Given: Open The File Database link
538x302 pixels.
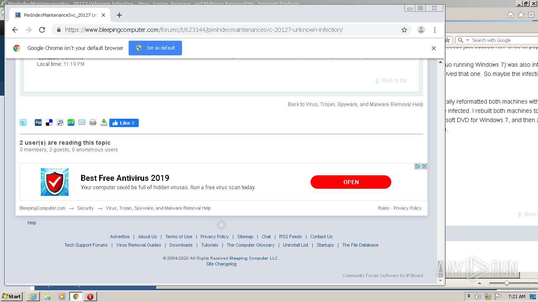Looking at the screenshot, I should pos(360,245).
